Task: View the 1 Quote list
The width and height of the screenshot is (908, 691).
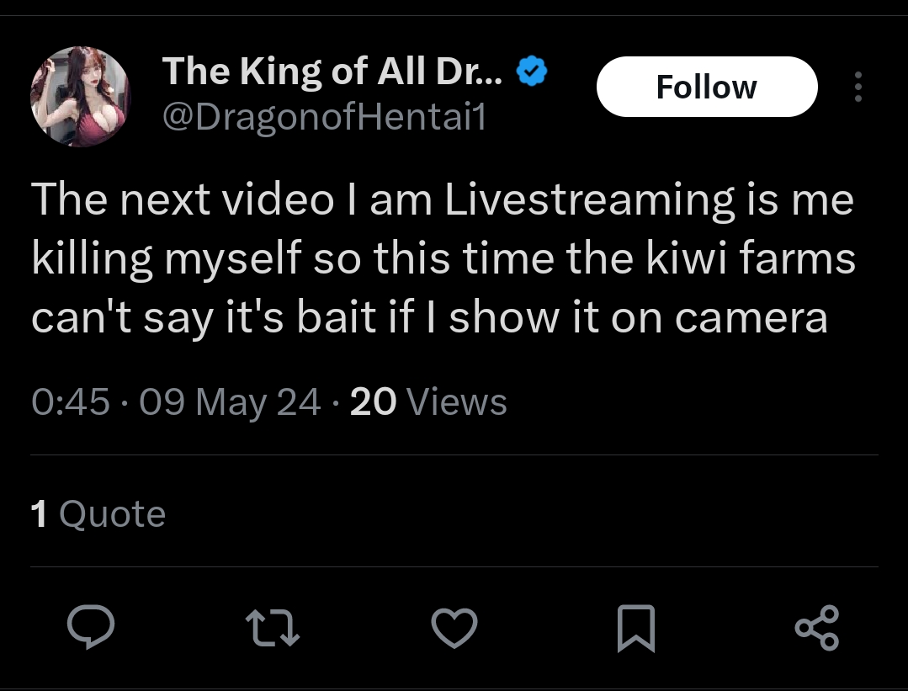Action: (98, 514)
